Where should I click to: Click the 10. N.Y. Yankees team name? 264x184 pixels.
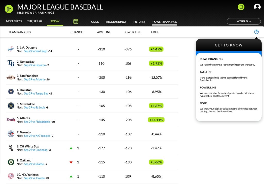coord(28,174)
